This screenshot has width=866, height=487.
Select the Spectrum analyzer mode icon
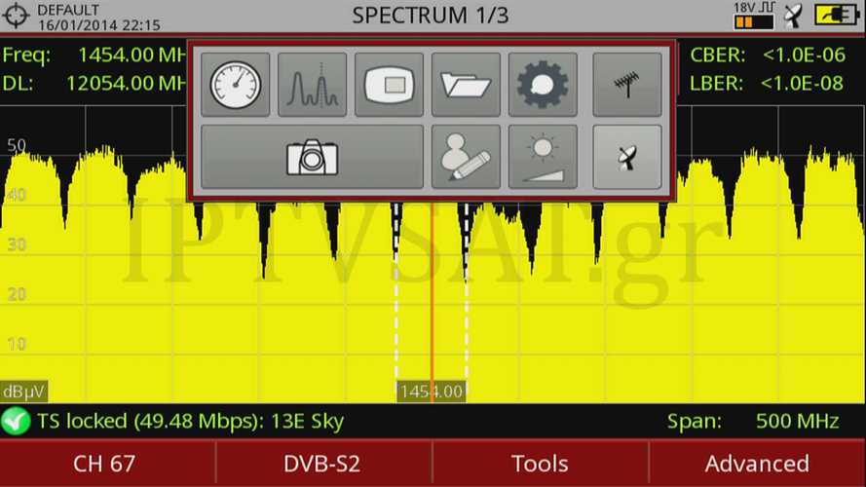pyautogui.click(x=312, y=85)
